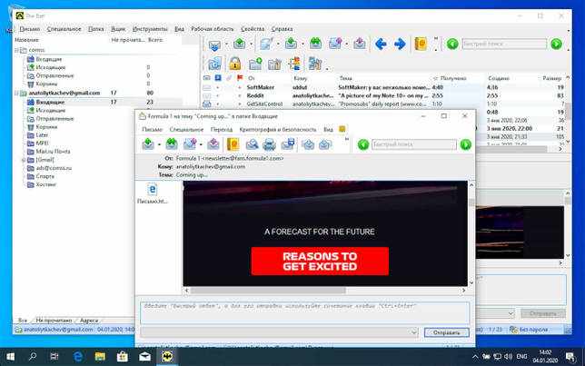Open dropdown next to message window Reply icon

(x=159, y=144)
